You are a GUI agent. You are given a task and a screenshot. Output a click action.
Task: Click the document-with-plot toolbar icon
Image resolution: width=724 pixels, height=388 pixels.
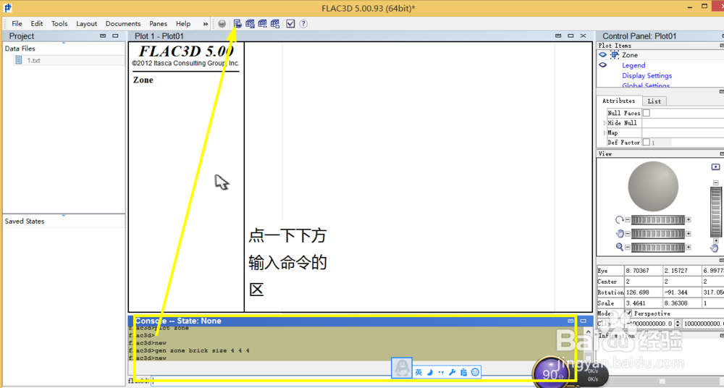[x=237, y=24]
